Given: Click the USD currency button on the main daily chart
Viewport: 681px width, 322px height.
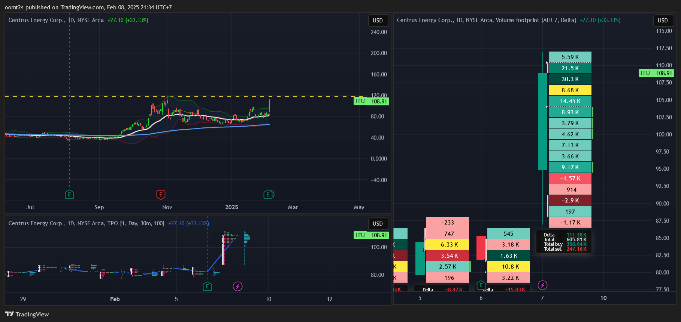Looking at the screenshot, I should (378, 21).
